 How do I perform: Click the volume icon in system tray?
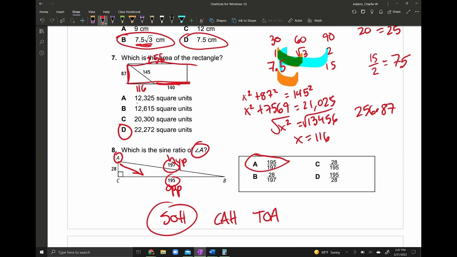pos(370,252)
